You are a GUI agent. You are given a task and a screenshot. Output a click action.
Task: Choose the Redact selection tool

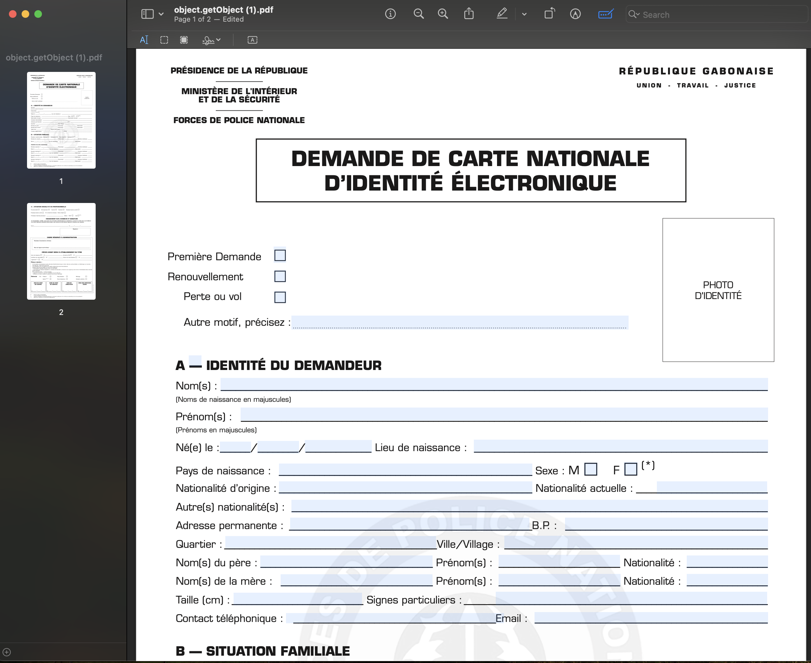click(x=184, y=40)
